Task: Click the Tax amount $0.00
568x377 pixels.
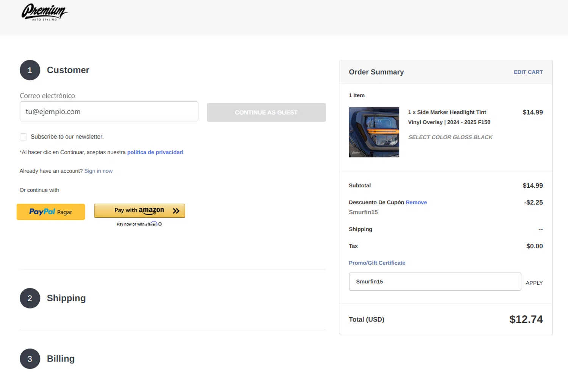Action: (535, 246)
